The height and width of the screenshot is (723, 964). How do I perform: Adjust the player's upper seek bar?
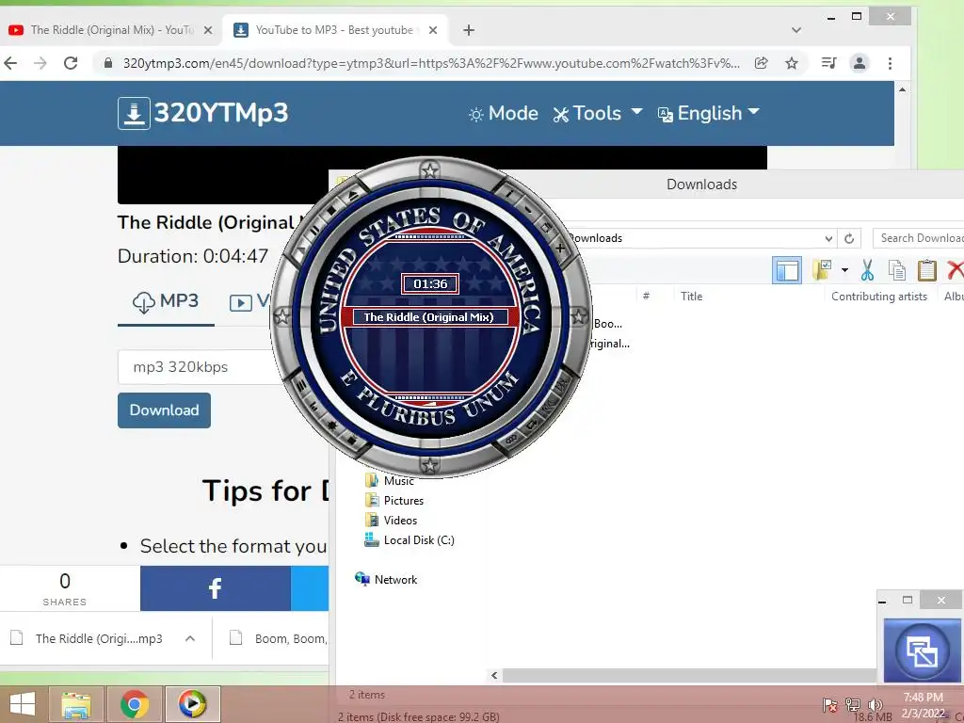tap(429, 236)
